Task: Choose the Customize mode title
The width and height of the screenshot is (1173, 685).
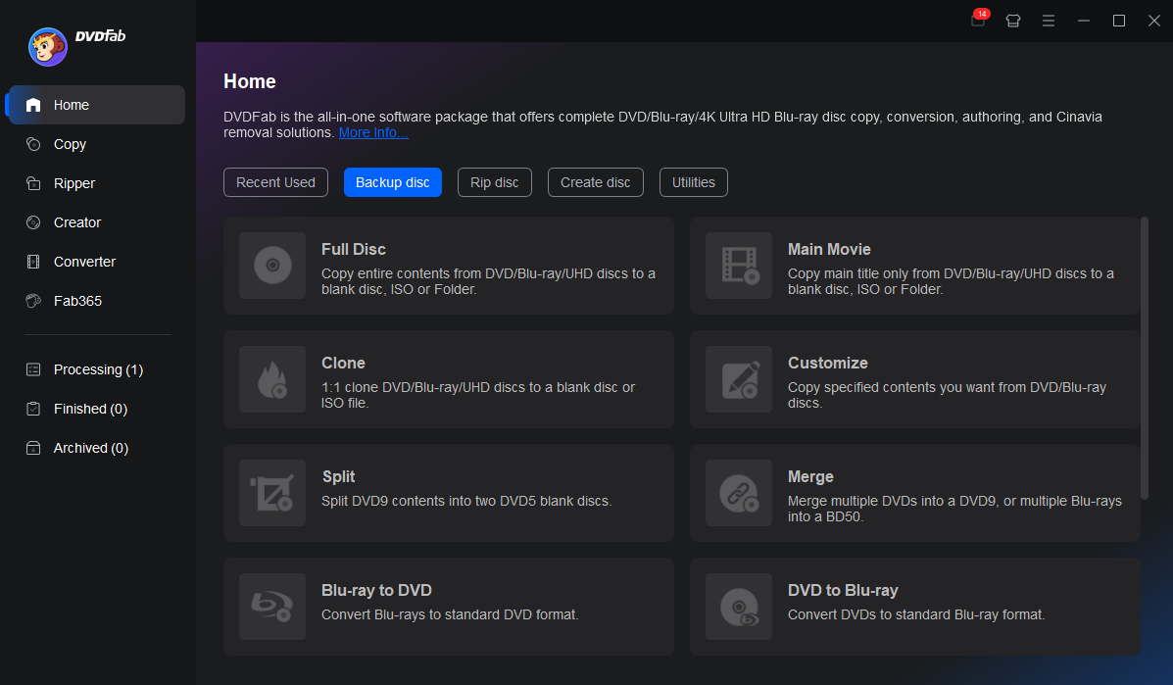Action: pyautogui.click(x=827, y=363)
